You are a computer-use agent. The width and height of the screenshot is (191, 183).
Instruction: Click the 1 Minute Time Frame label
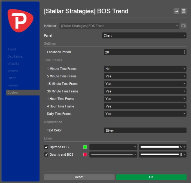pyautogui.click(x=62, y=69)
